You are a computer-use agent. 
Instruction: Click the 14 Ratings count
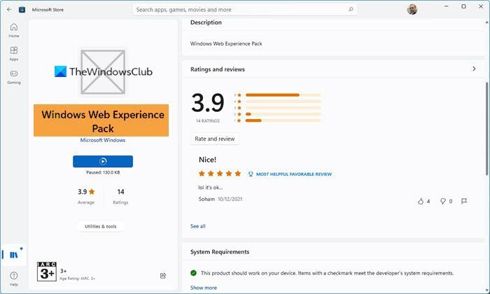120,196
